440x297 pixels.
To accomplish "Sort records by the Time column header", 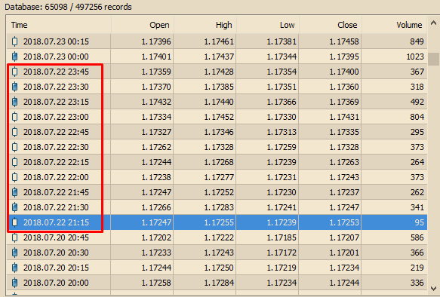I will pos(59,25).
